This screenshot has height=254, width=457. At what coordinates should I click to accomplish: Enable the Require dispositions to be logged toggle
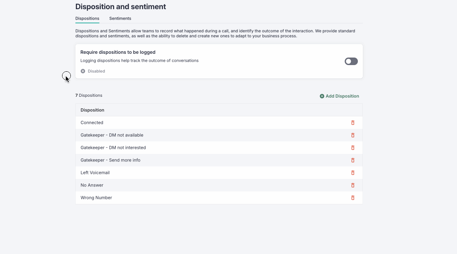[351, 61]
